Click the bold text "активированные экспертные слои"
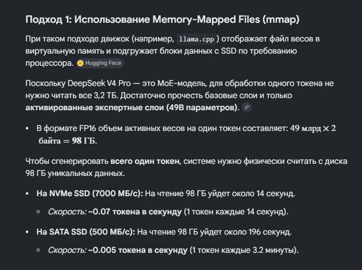 [x=95, y=108]
